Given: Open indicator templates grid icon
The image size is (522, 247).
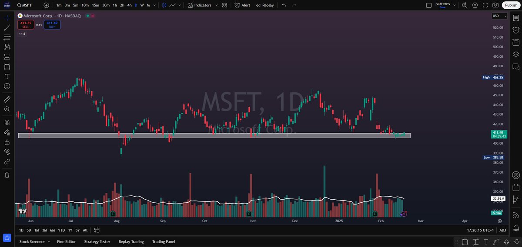Looking at the screenshot, I should tap(224, 5).
